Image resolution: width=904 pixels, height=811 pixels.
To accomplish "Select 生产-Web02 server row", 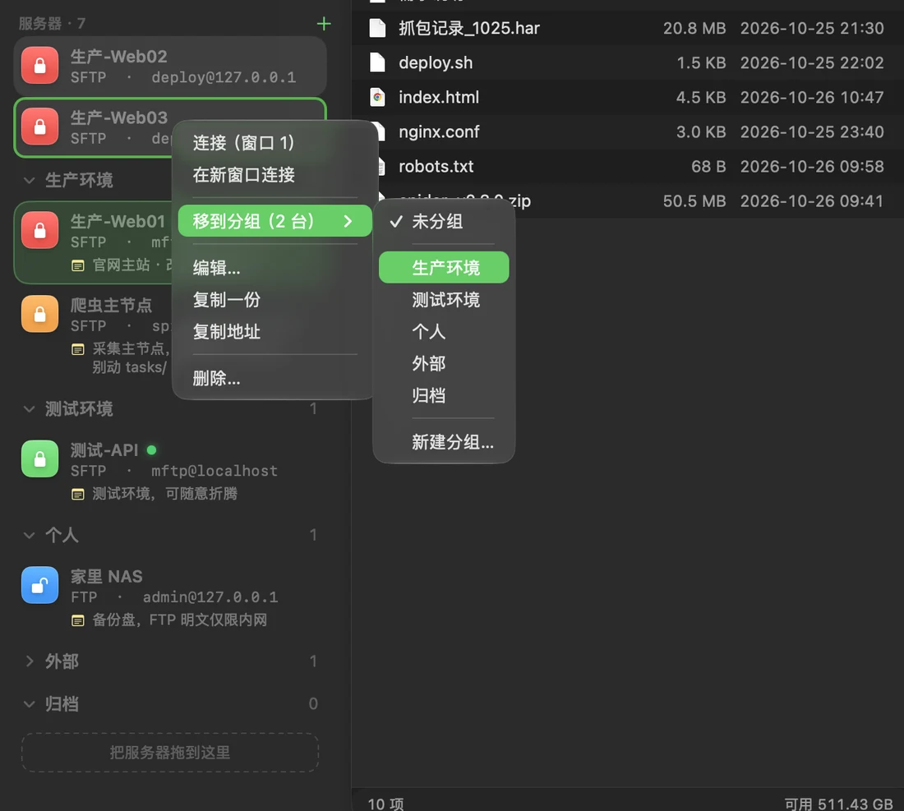I will coord(170,66).
